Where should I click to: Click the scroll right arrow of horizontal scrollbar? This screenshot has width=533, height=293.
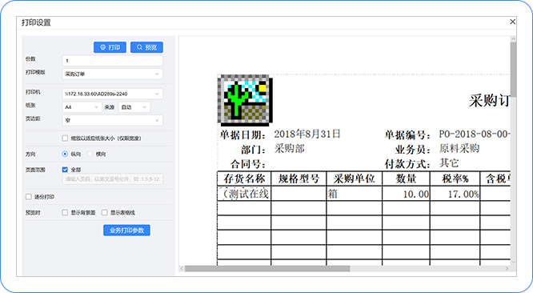tap(507, 268)
